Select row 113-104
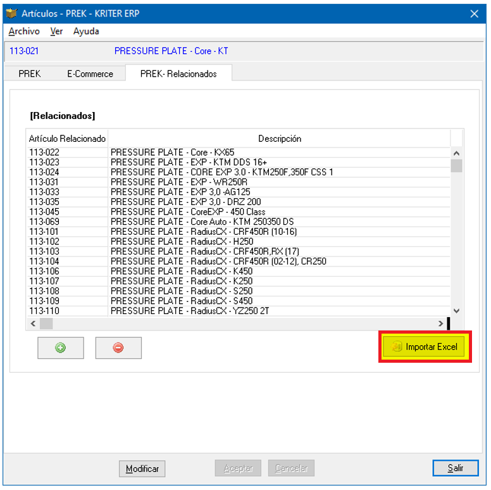The width and height of the screenshot is (491, 490). click(239, 261)
